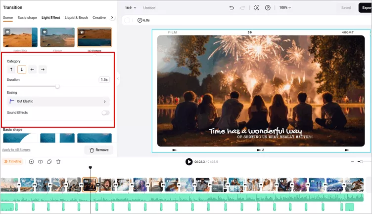Click the transition icon between scenes 18 and 19
Image resolution: width=372 pixels, height=214 pixels.
tap(292, 185)
